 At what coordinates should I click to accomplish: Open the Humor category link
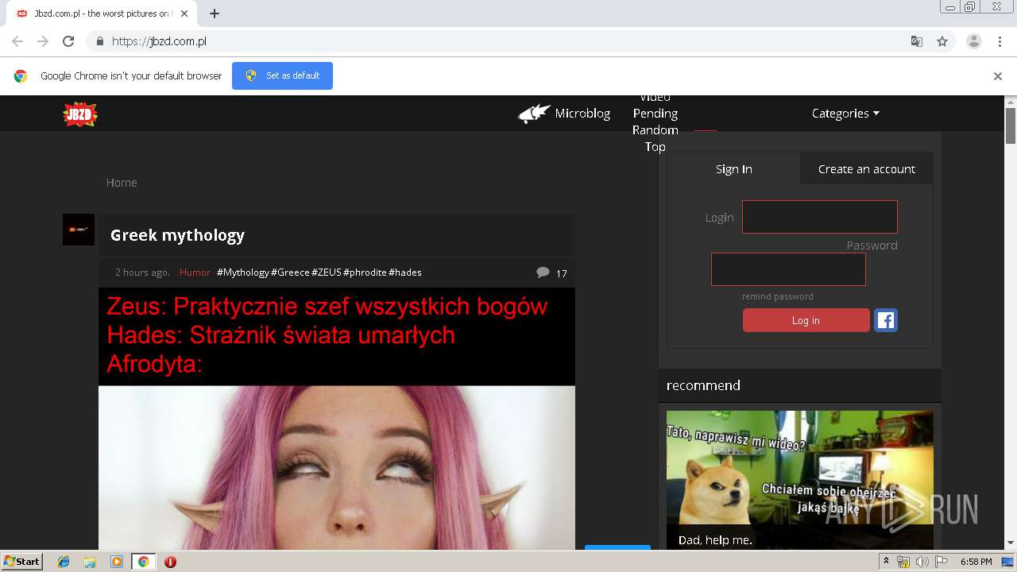[195, 272]
